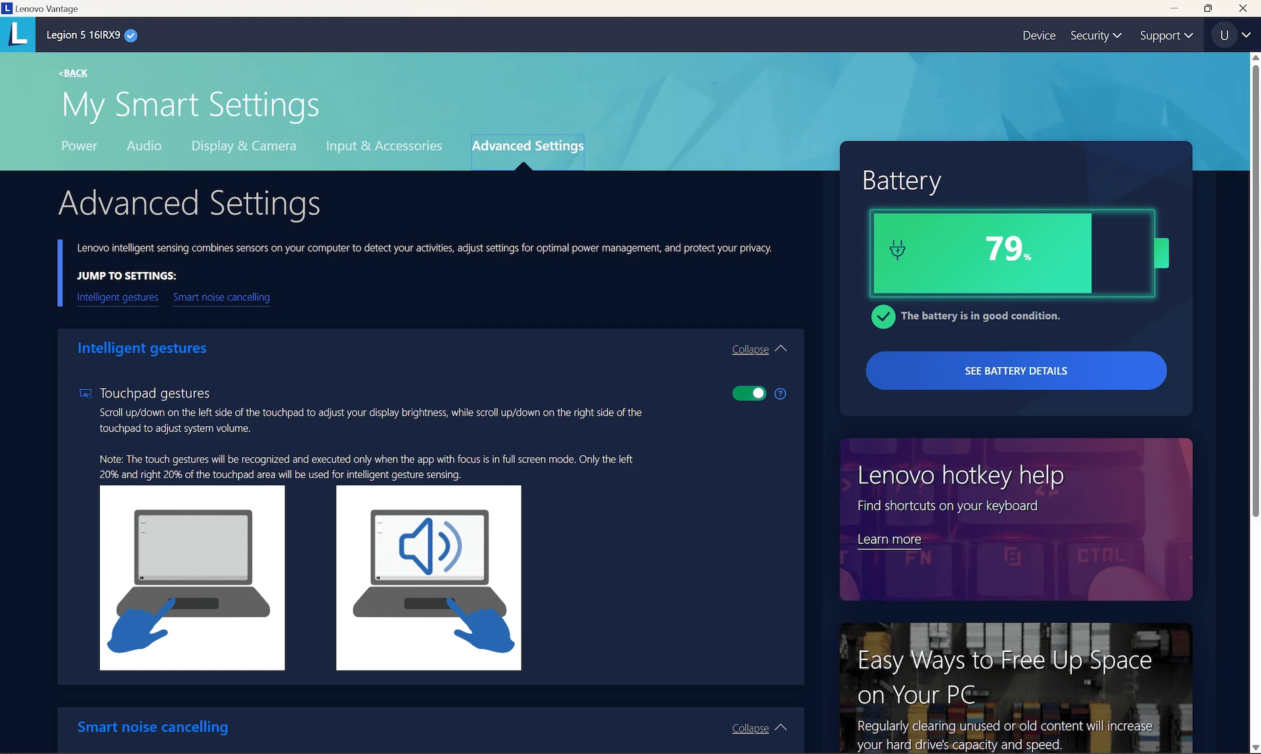Click 'Find shortcuts on your keyboard' text
Viewport: 1261px width, 754px height.
coord(948,506)
